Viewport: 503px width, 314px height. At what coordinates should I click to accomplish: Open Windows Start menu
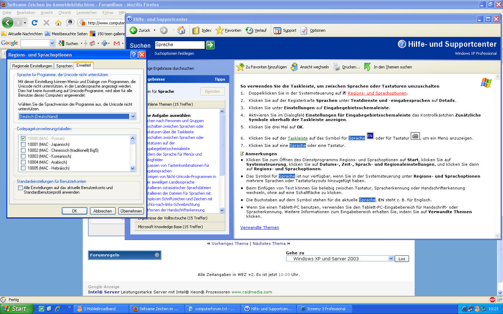(x=17, y=309)
